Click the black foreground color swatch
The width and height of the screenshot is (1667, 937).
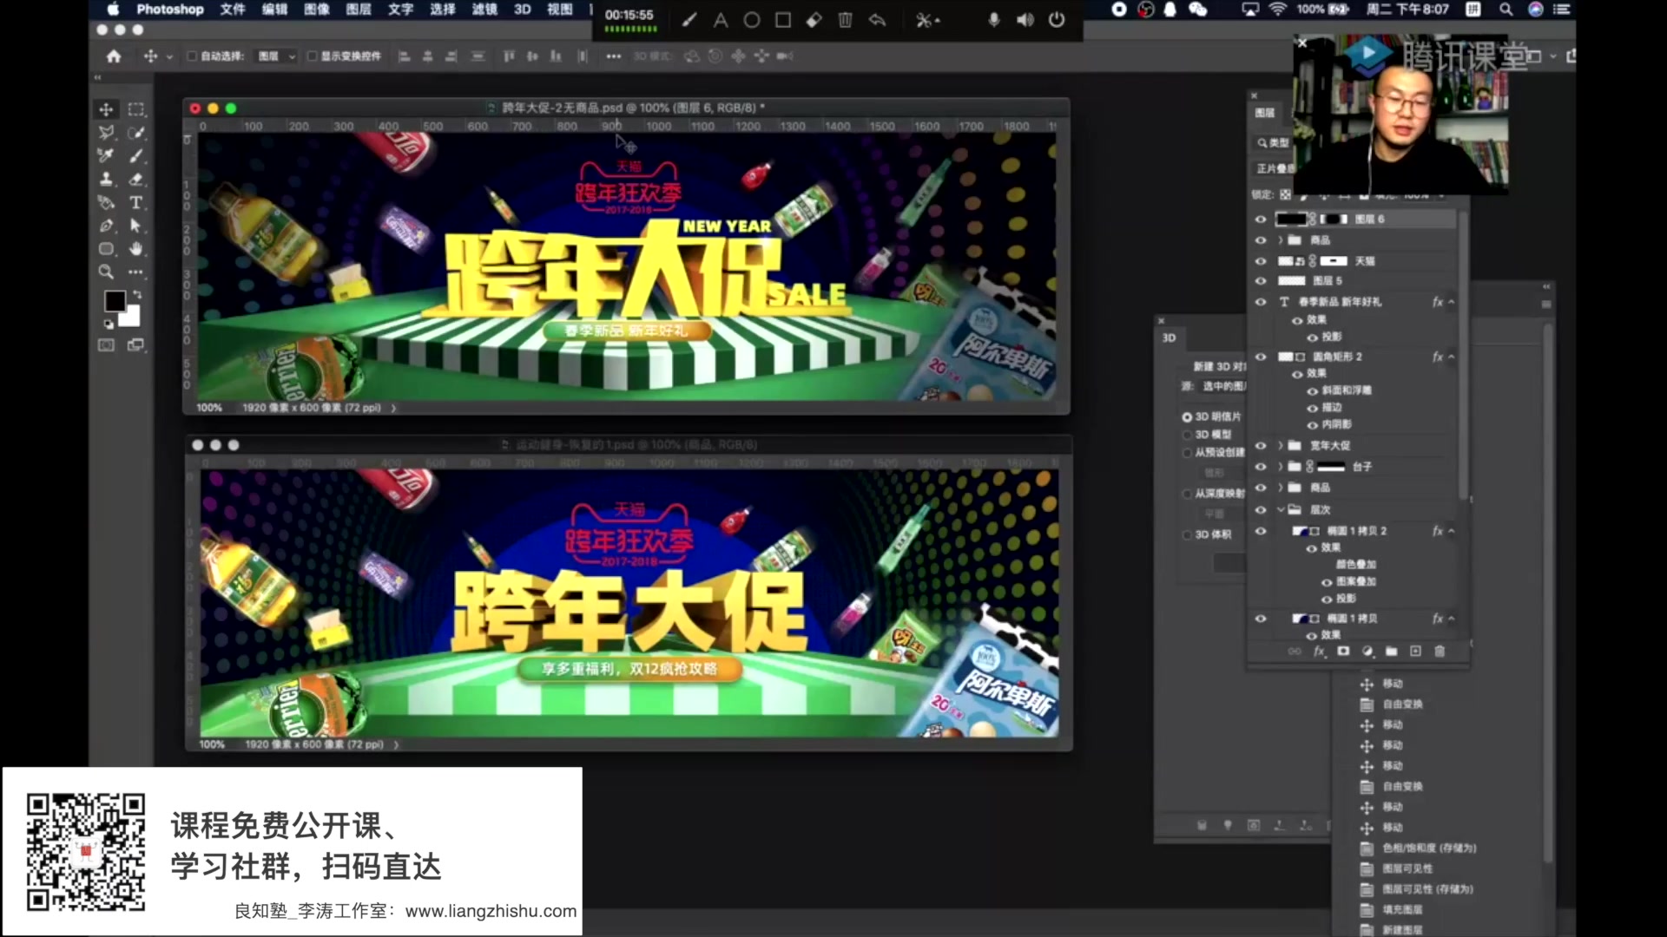(x=114, y=300)
